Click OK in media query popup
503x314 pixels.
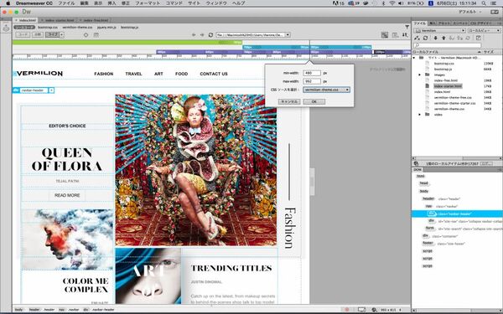tap(314, 101)
